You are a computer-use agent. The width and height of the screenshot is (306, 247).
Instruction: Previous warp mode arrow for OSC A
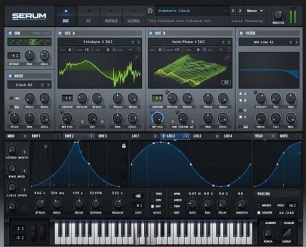point(82,122)
